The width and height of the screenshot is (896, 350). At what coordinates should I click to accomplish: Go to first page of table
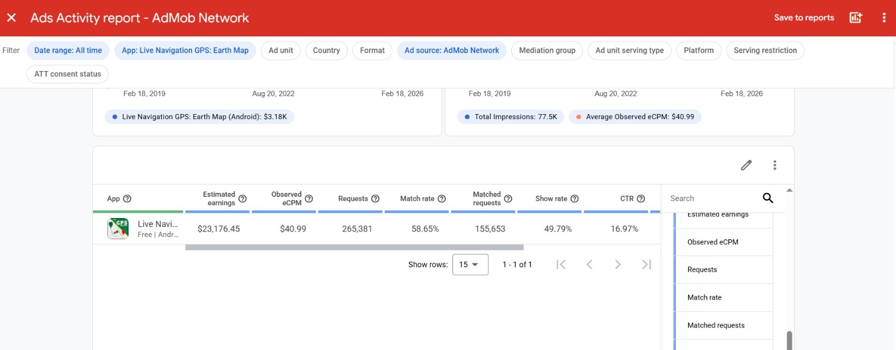click(x=561, y=264)
